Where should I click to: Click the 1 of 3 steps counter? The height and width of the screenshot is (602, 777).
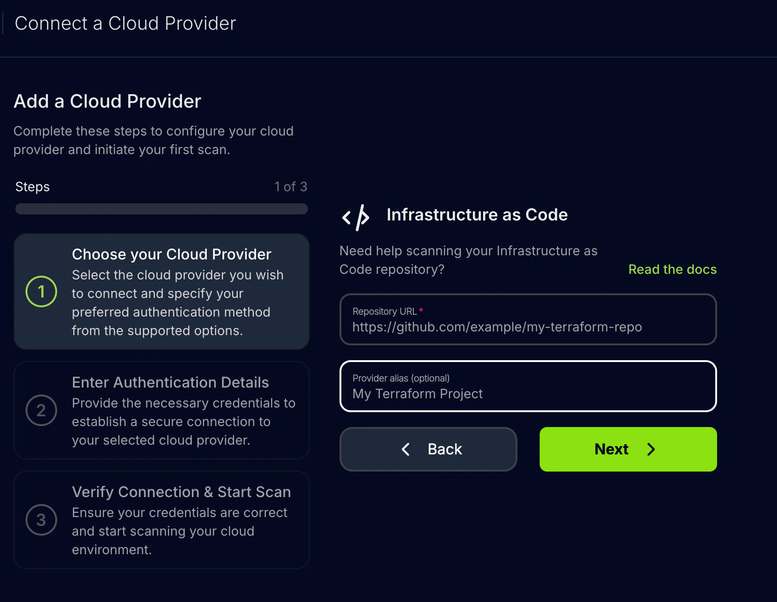[291, 187]
